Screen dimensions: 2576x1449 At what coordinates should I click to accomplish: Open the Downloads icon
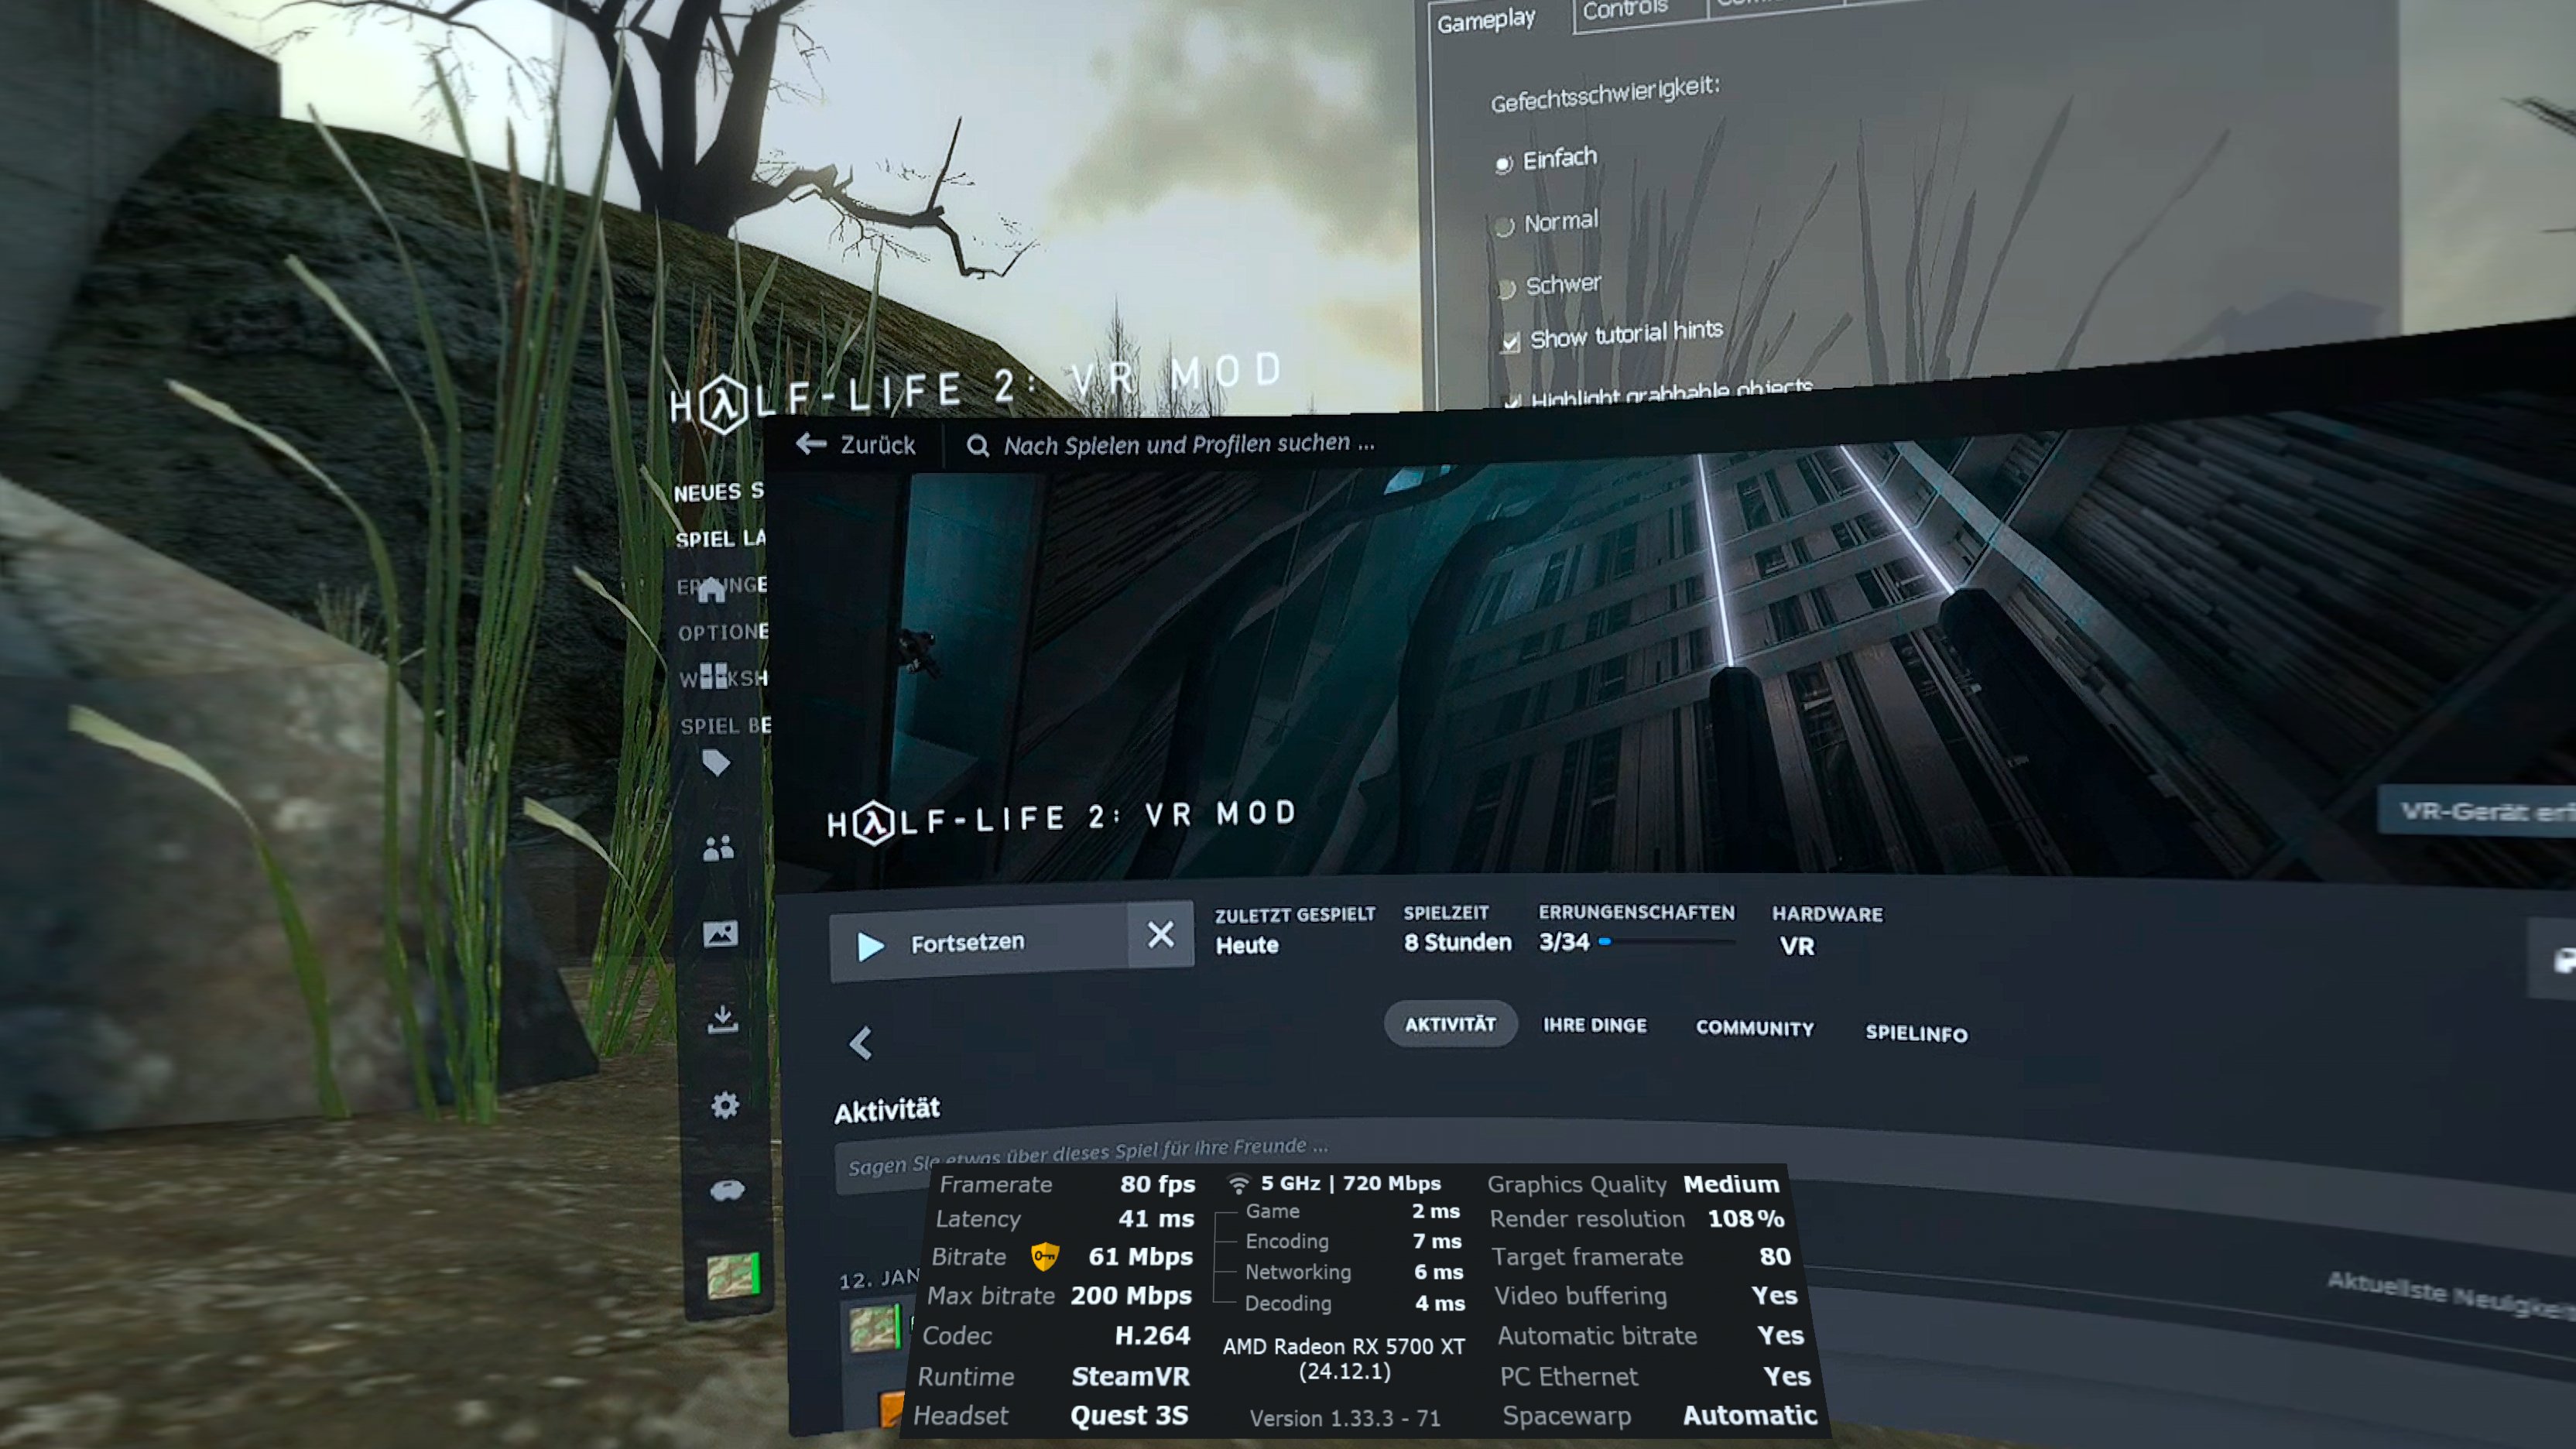point(722,1019)
